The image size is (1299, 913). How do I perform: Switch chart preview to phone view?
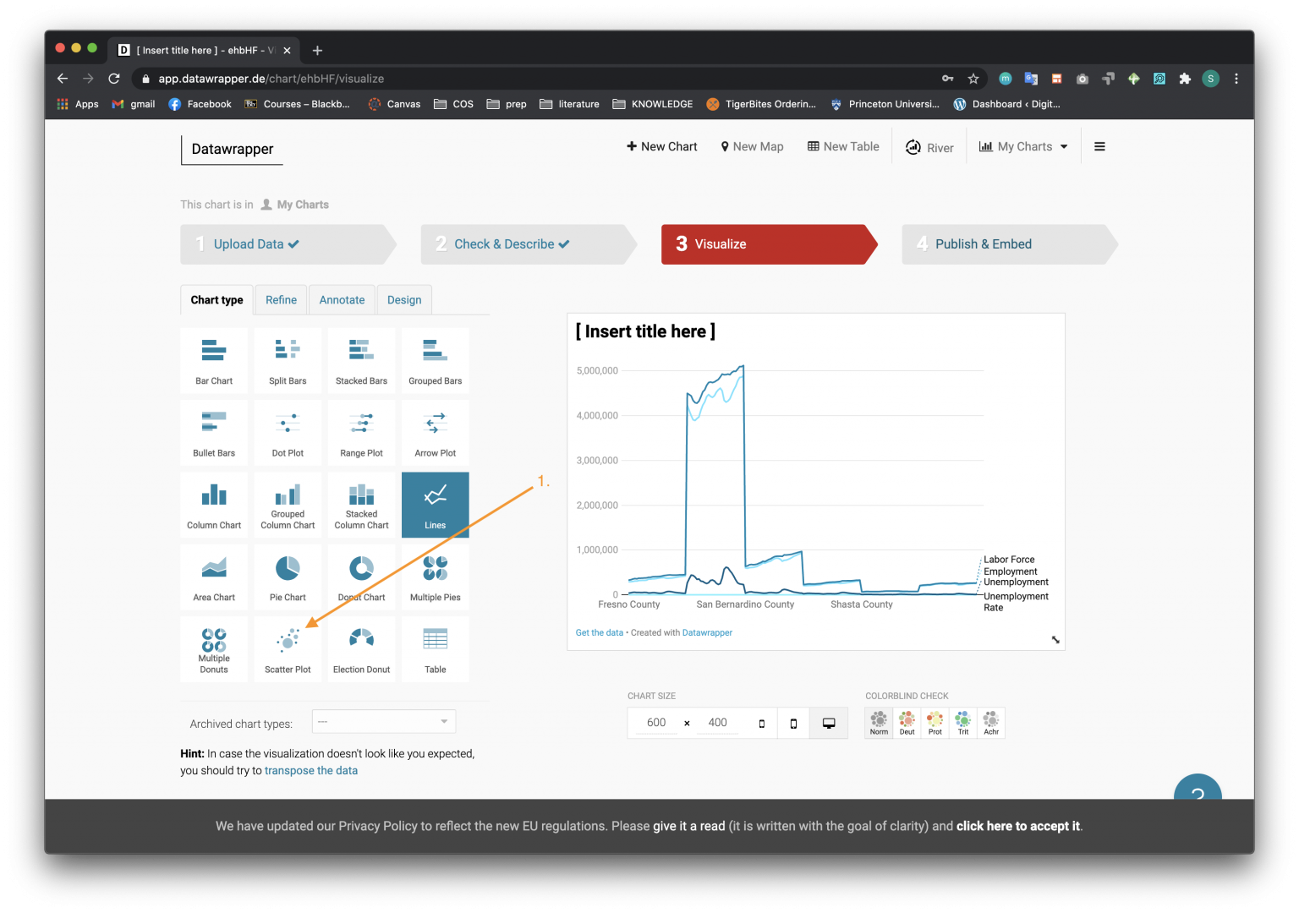coord(793,723)
